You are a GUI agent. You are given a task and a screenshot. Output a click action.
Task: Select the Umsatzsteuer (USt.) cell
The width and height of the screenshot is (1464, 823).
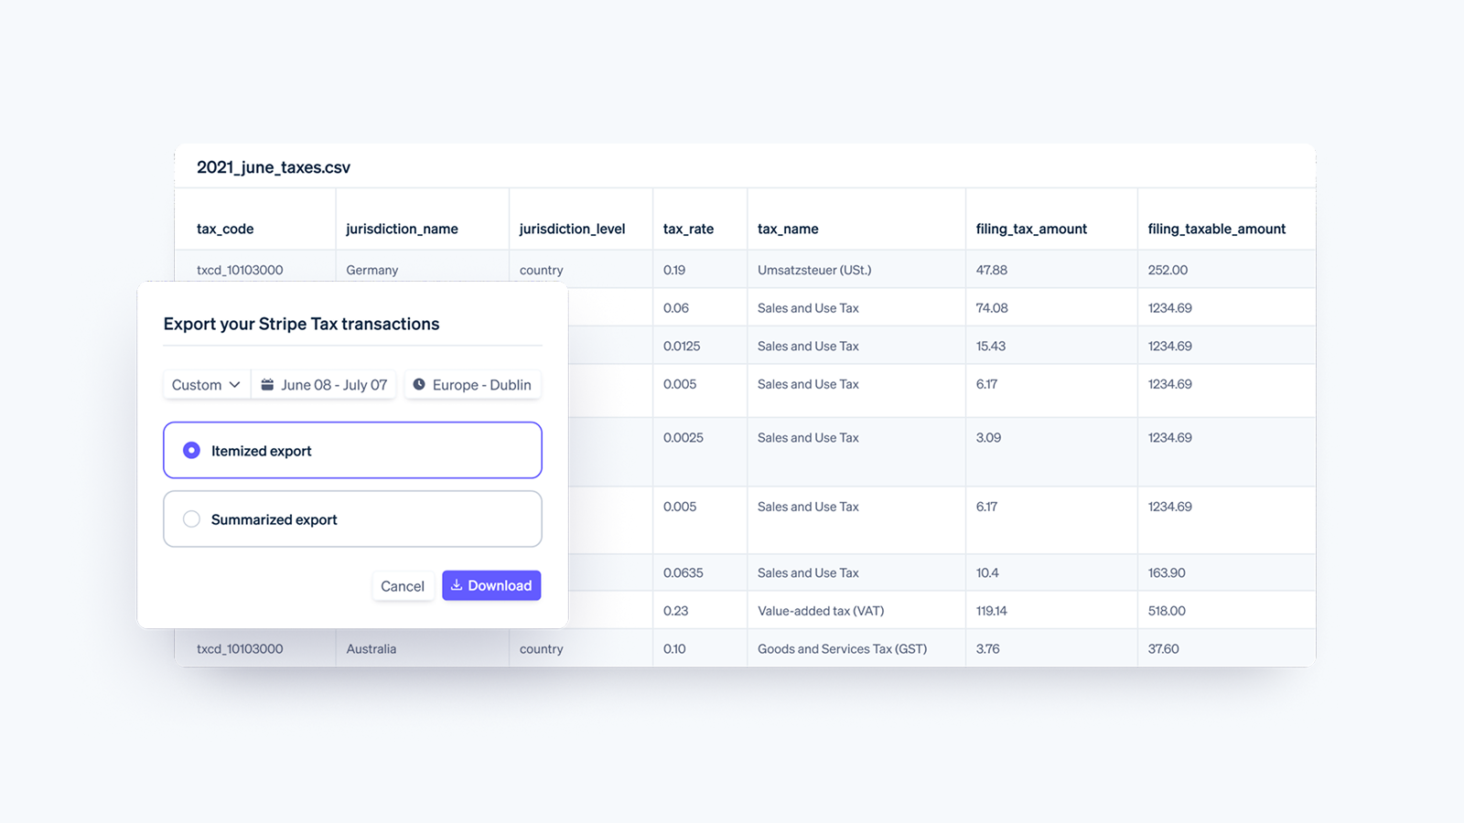(856, 270)
